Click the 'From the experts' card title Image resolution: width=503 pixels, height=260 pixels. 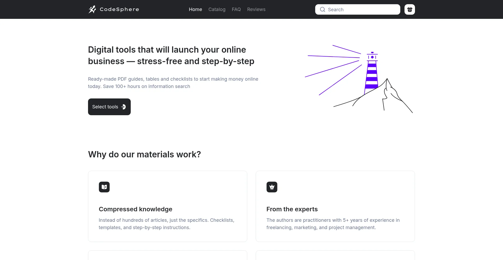(292, 209)
